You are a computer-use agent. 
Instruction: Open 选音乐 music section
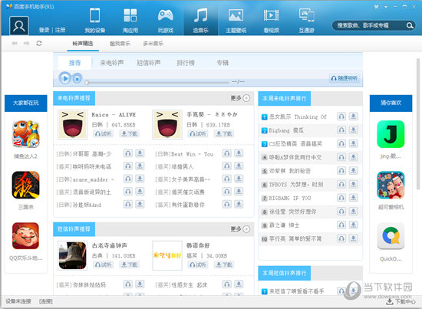click(200, 21)
